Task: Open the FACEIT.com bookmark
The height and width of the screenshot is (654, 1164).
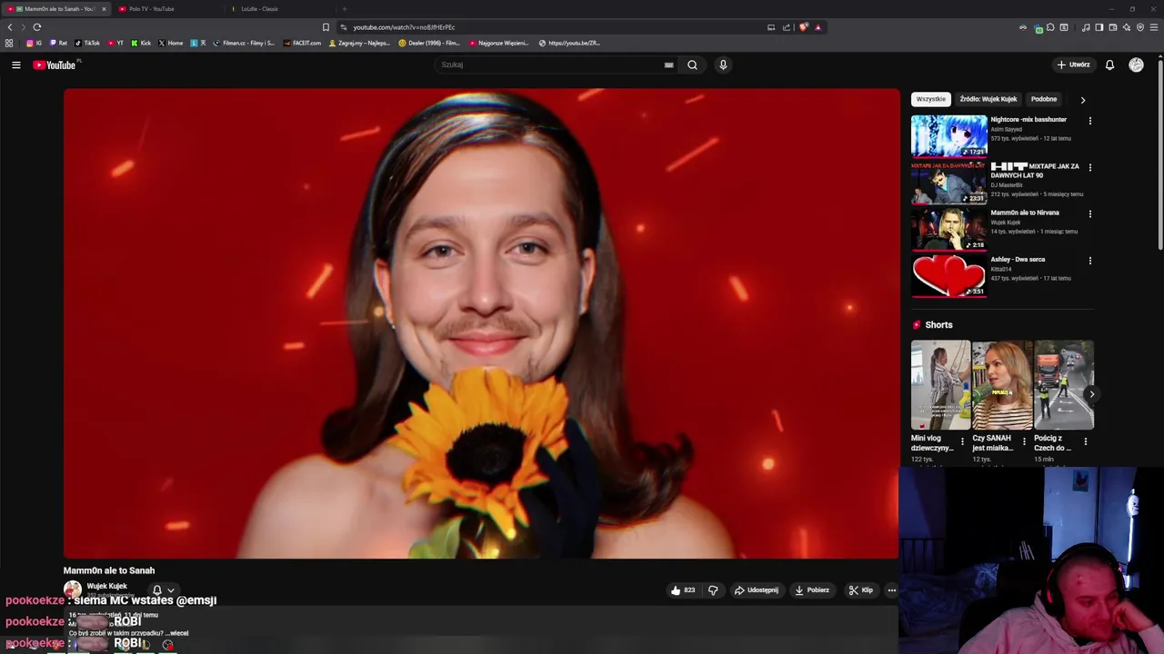Action: point(303,43)
